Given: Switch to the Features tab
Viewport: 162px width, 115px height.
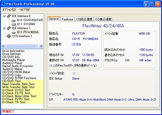Looking at the screenshot, I should tap(68, 19).
